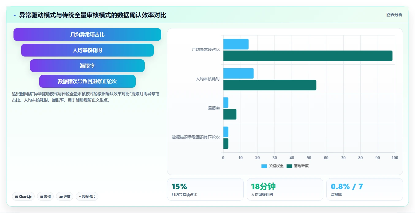Click the 关键权重 legend text

coord(276,166)
